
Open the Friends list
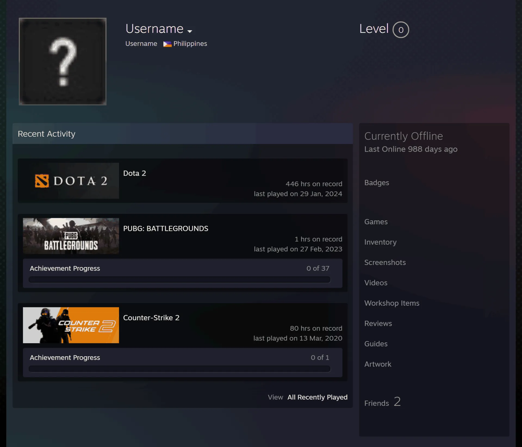pos(382,402)
